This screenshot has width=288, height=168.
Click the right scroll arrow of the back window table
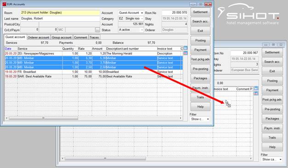pyautogui.click(x=251, y=158)
